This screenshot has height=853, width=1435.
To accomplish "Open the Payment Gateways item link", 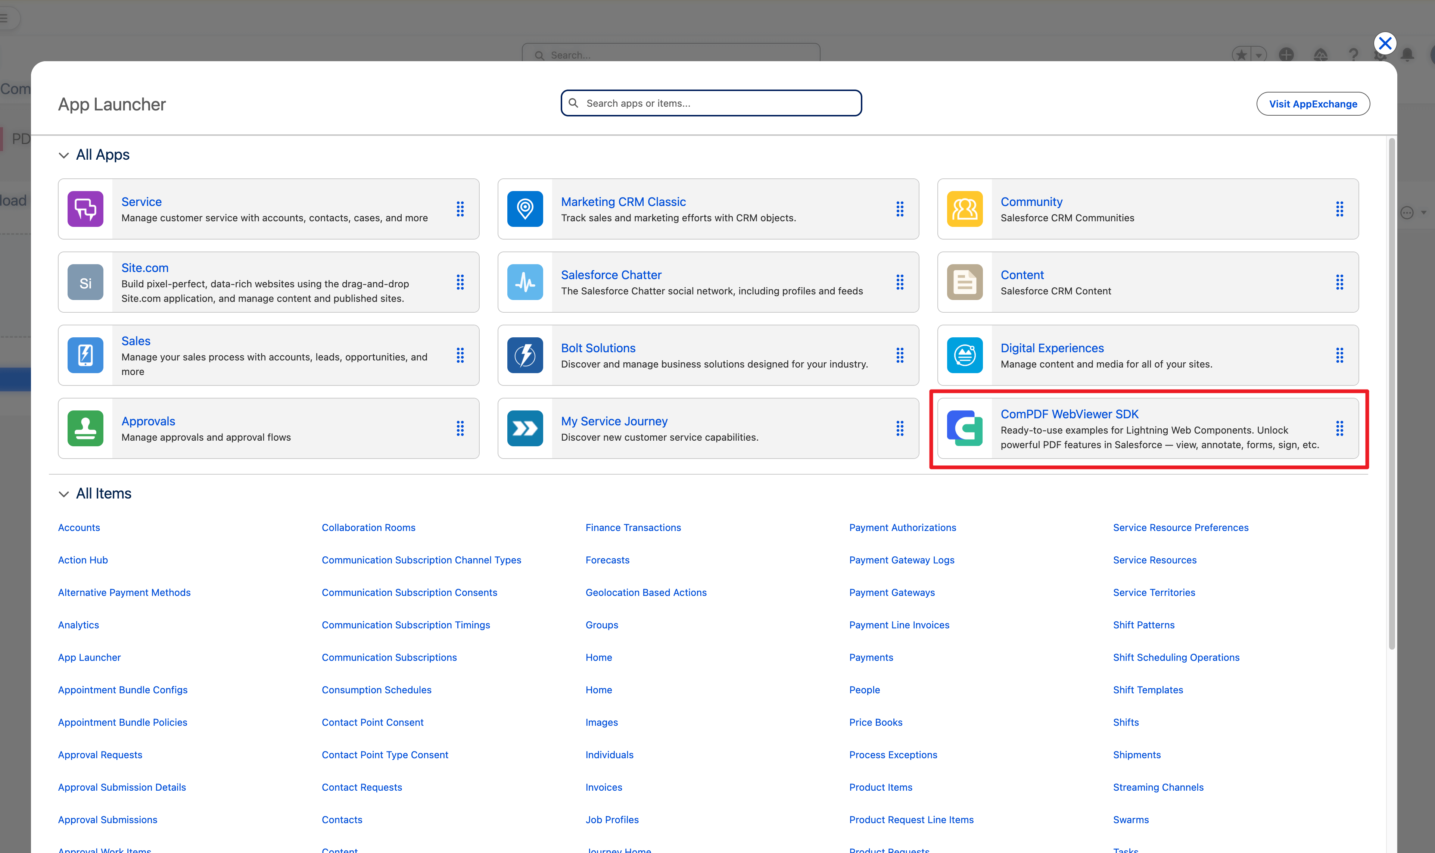I will 892,592.
